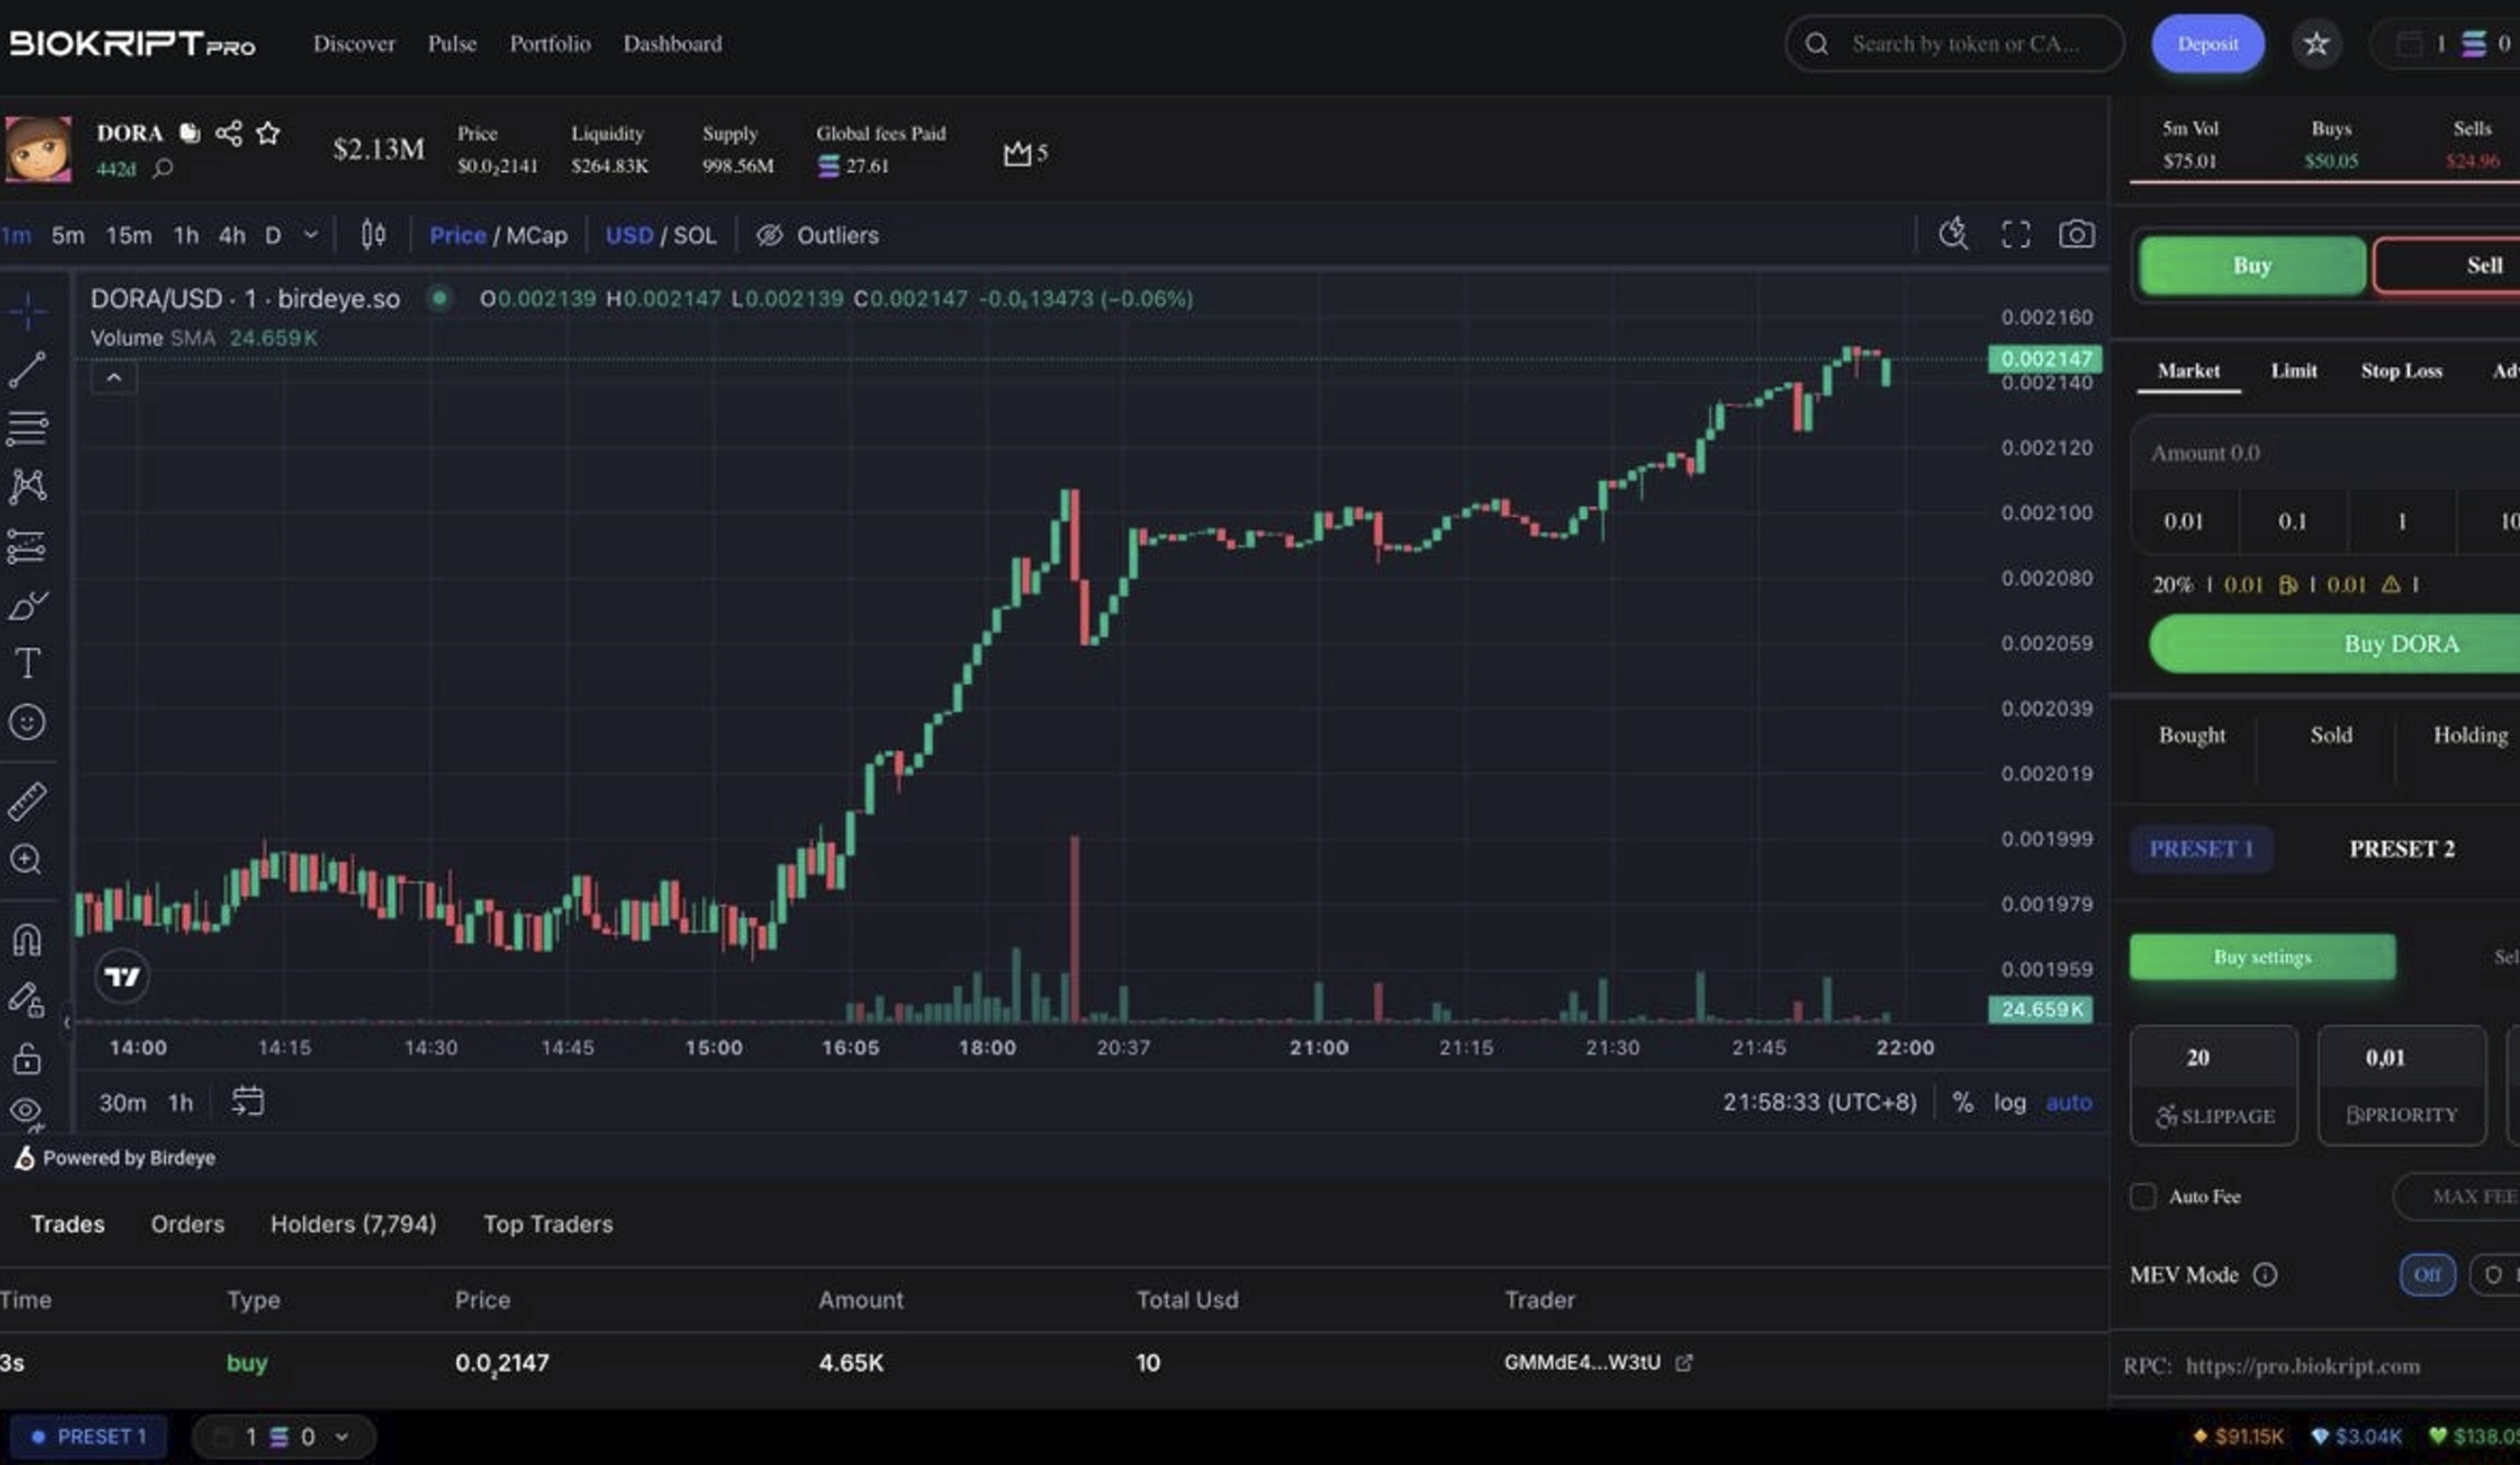Show the MEV Mode info tooltip

pos(2265,1275)
